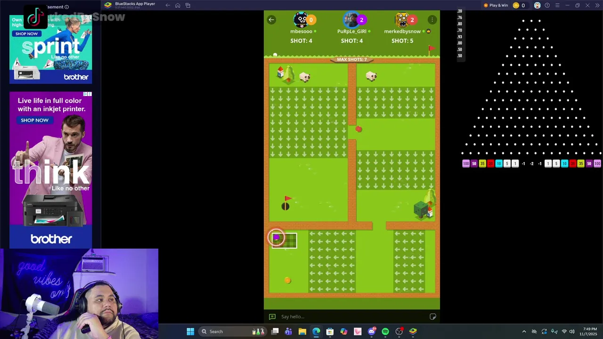Open the volume control in tray
The image size is (603, 339).
(x=573, y=331)
